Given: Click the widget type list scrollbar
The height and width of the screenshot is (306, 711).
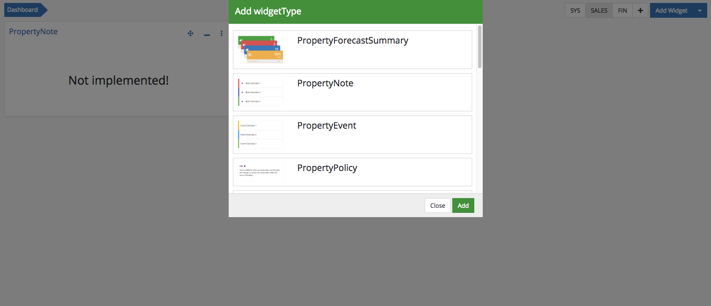Looking at the screenshot, I should (x=479, y=47).
